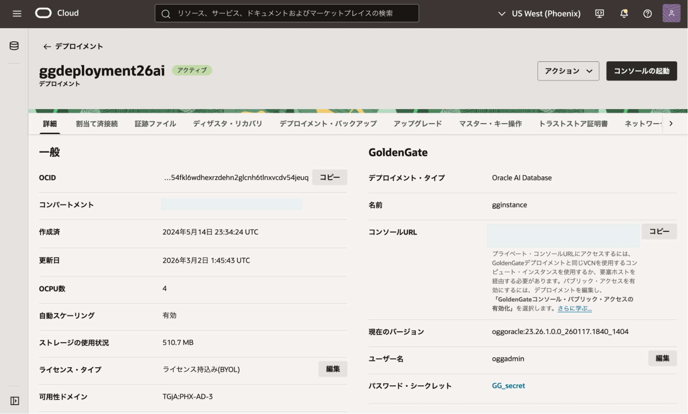This screenshot has width=688, height=414.
Task: Open the hamburger navigation menu
Action: point(17,14)
